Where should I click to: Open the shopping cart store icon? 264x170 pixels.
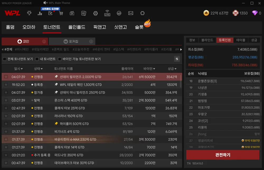pyautogui.click(x=61, y=13)
